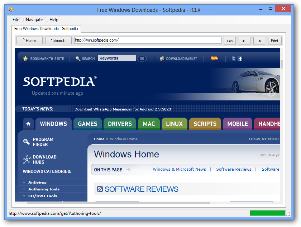Image resolution: width=301 pixels, height=227 pixels.
Task: Click the ICE# application icon in title bar
Action: [10, 9]
